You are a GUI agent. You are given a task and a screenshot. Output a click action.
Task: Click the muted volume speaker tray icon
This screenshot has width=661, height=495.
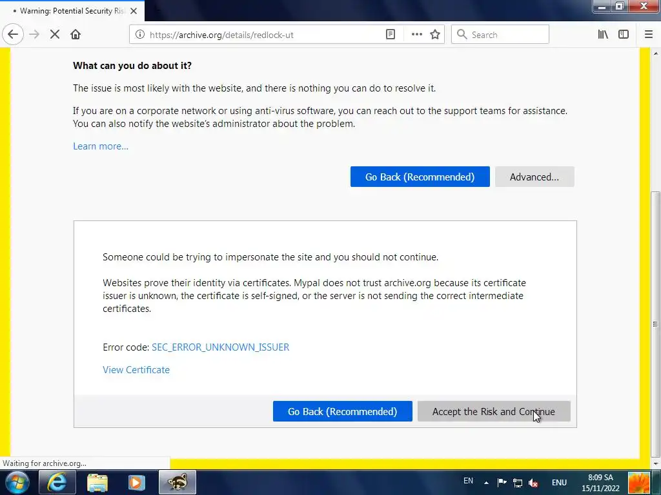point(533,483)
